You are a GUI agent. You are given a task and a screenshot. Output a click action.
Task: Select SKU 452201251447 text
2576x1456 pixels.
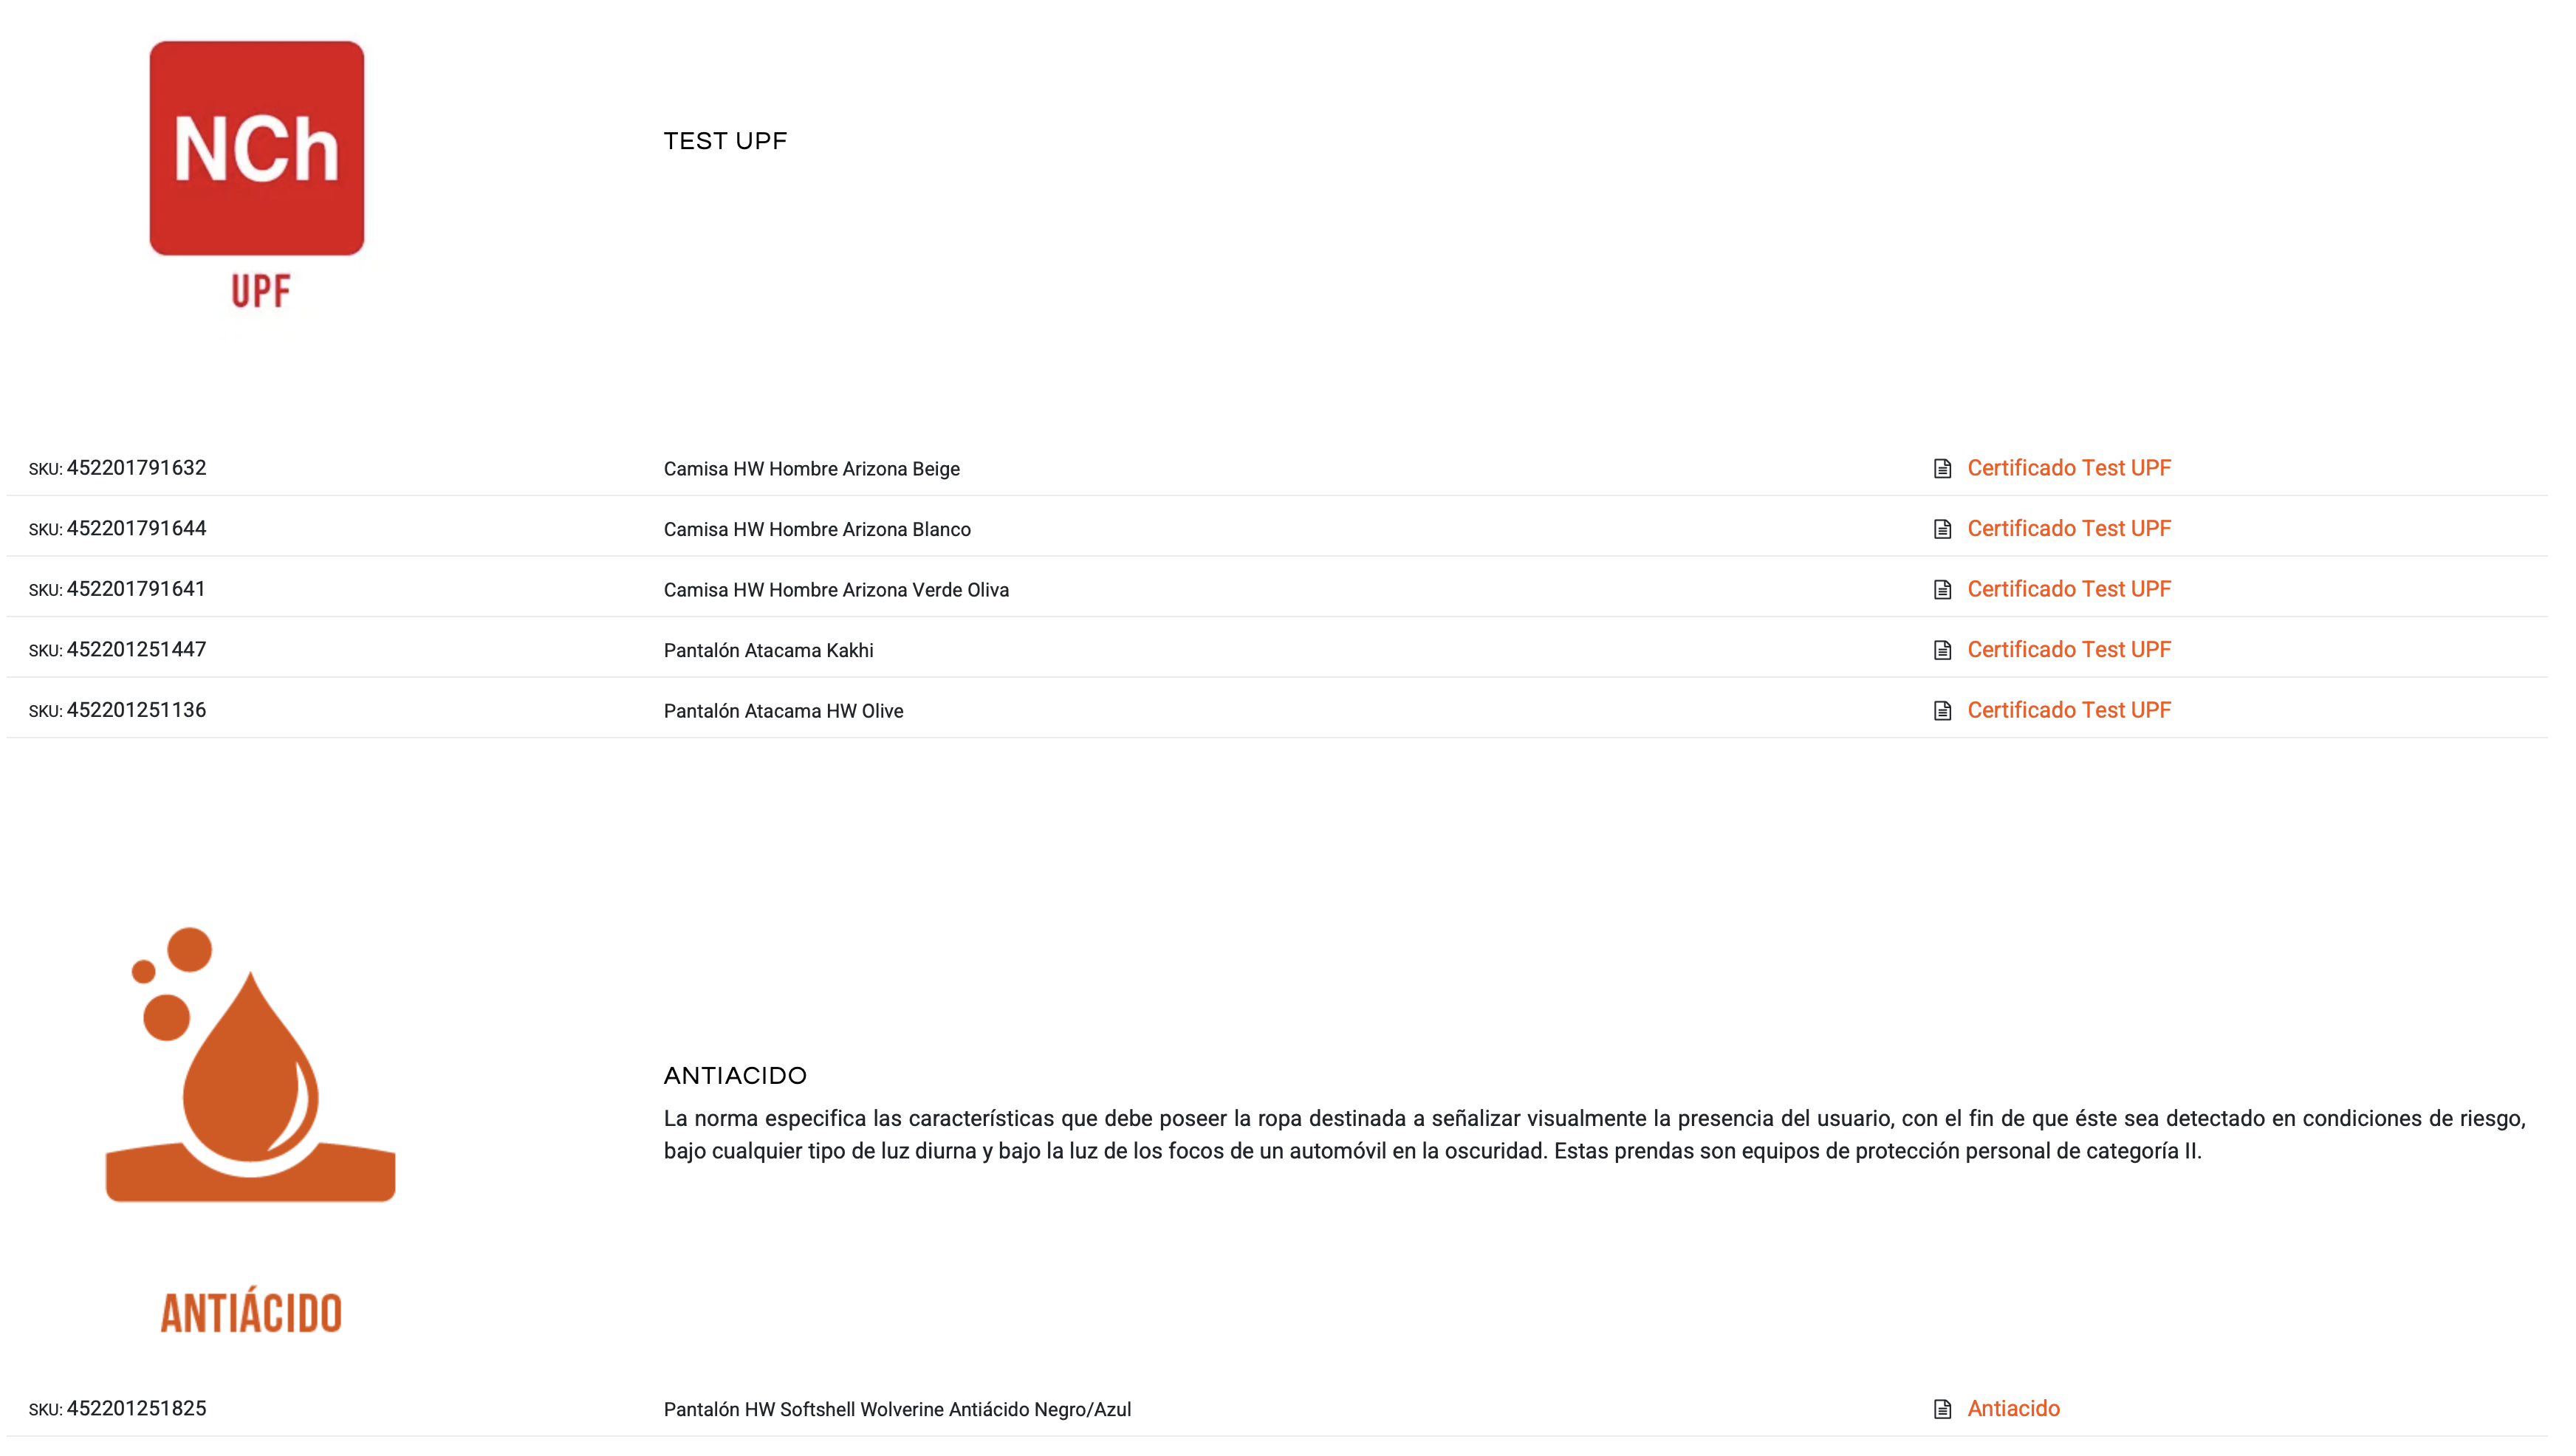118,649
